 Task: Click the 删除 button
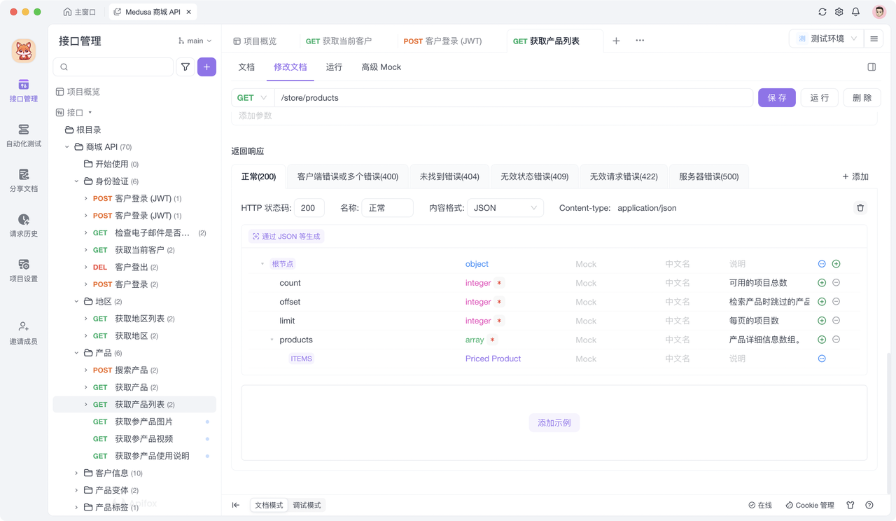tap(862, 98)
